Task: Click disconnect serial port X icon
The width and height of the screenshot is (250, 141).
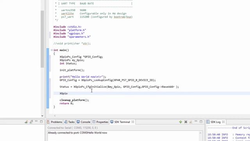Action: coord(186,122)
